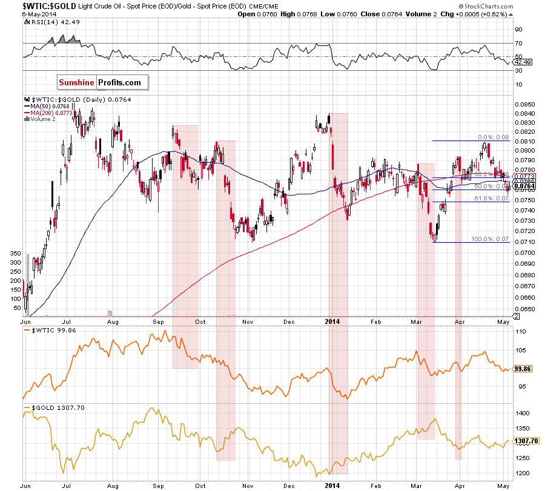This screenshot has width=545, height=491.
Task: Click the MA(200) 0.0773 legend entry
Action: 48,113
